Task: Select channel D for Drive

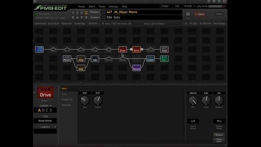Action: [51, 110]
